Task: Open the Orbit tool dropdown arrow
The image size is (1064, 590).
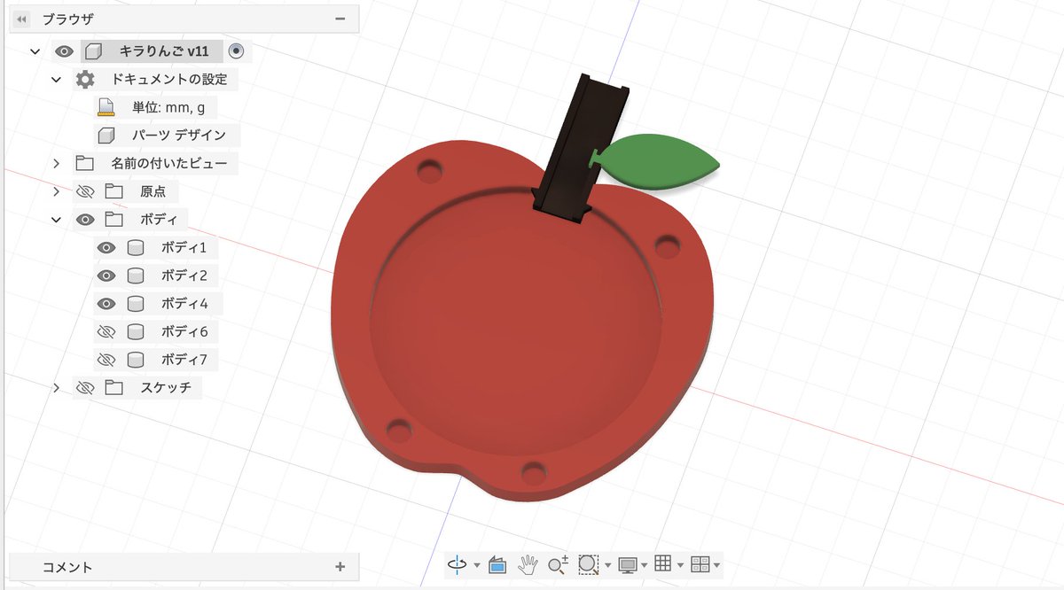Action: (x=477, y=565)
